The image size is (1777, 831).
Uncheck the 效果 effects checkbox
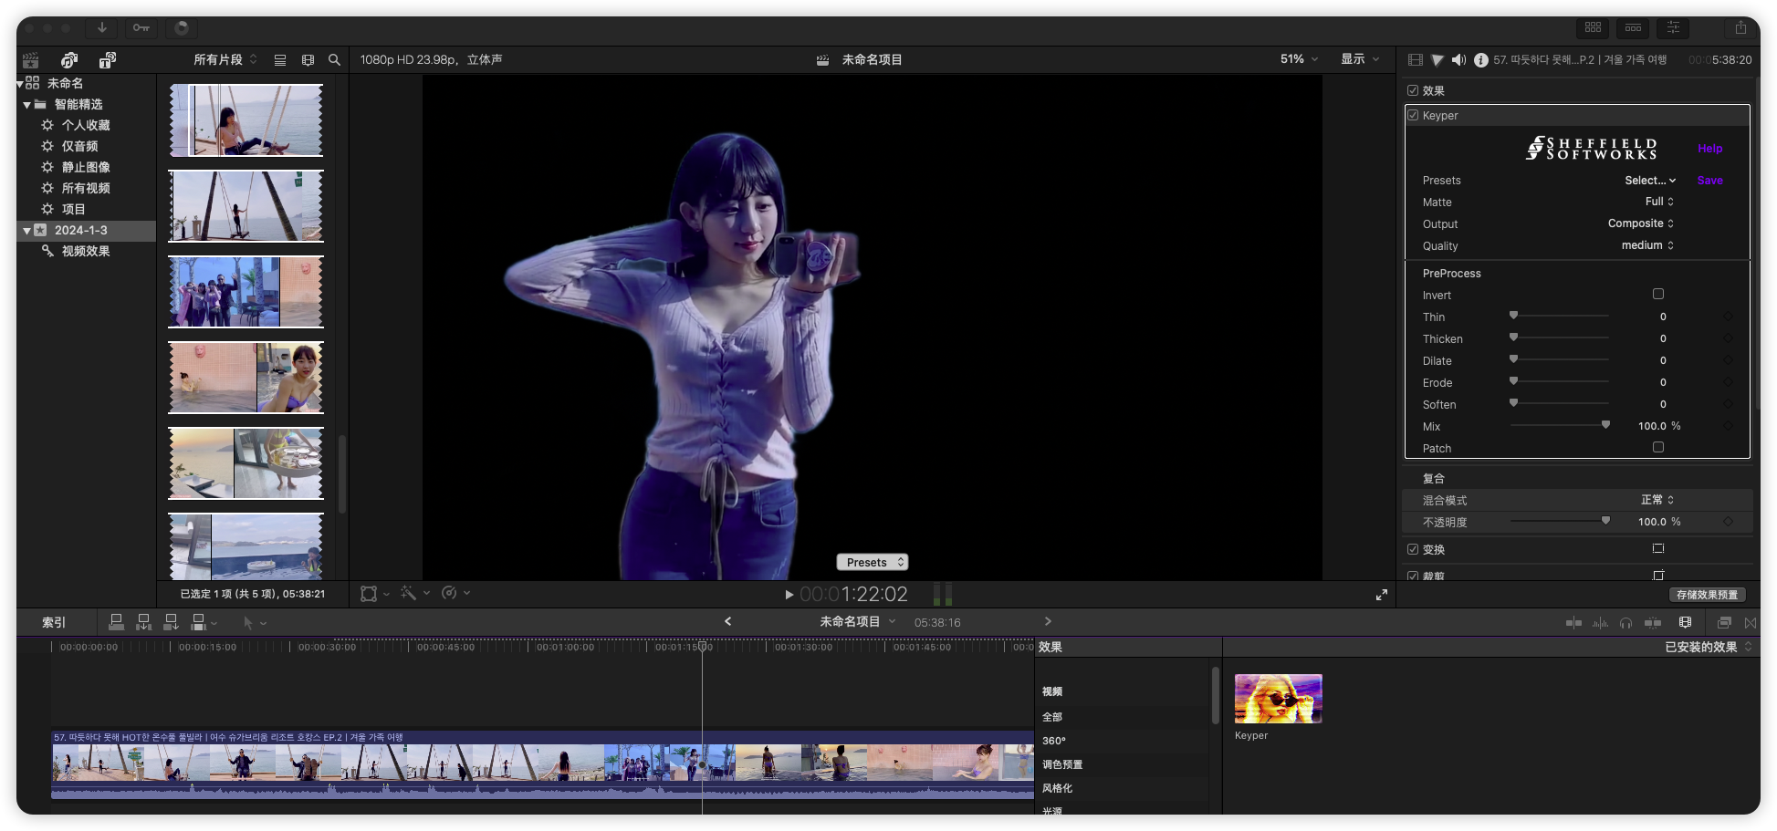click(x=1413, y=90)
